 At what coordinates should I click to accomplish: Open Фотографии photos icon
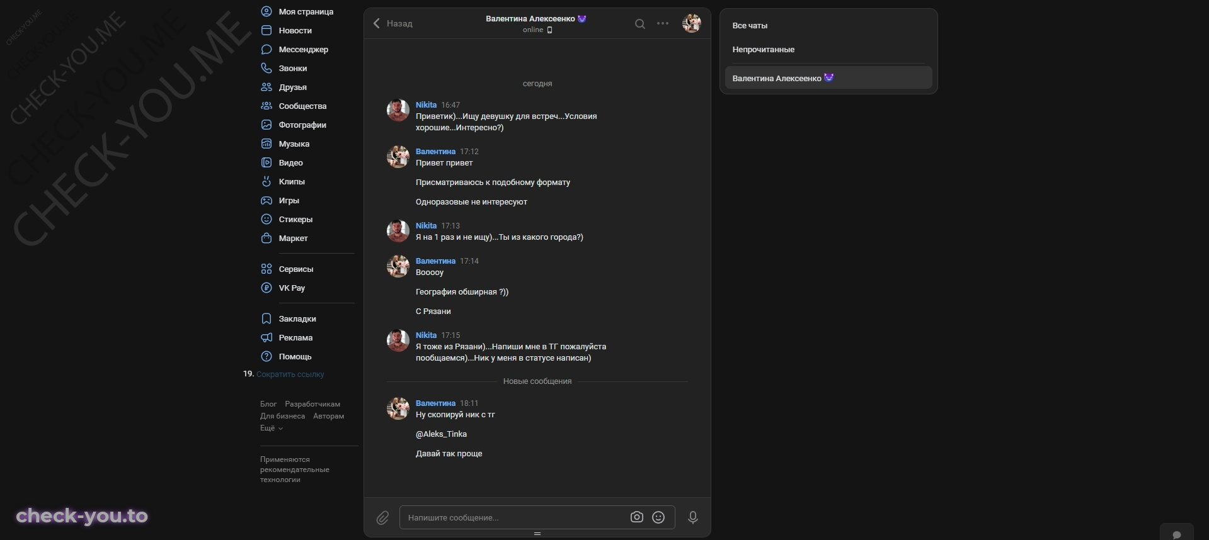pyautogui.click(x=266, y=125)
